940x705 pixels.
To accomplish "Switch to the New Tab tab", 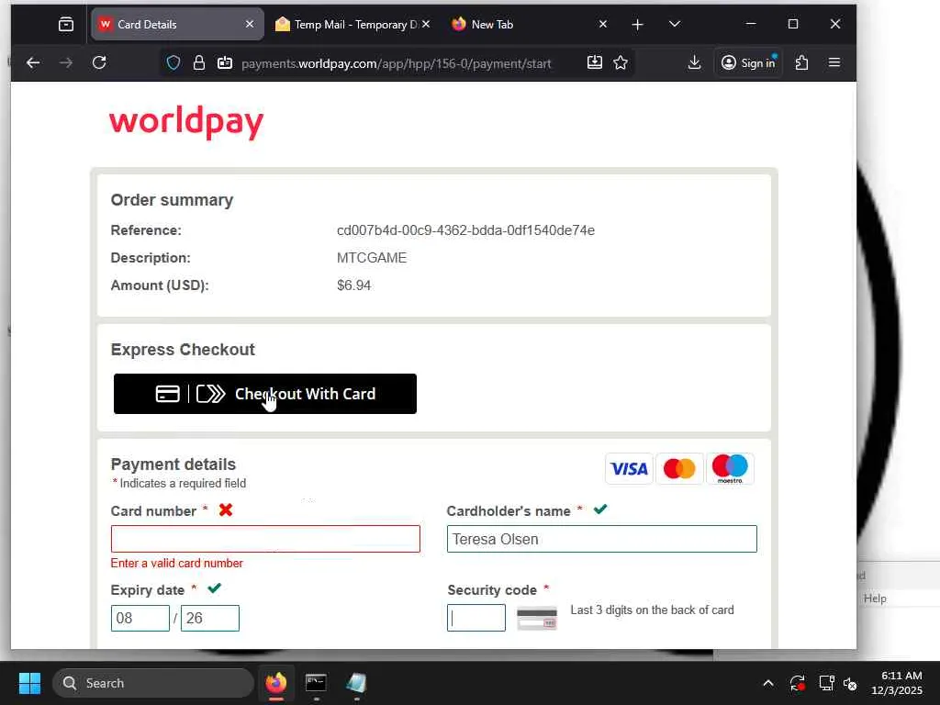I will coord(528,25).
